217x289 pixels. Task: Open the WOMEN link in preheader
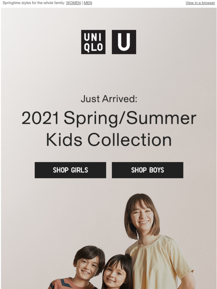point(73,3)
